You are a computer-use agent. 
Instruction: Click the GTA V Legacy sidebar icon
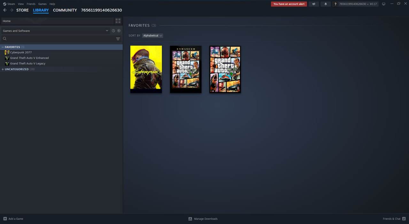[7, 63]
